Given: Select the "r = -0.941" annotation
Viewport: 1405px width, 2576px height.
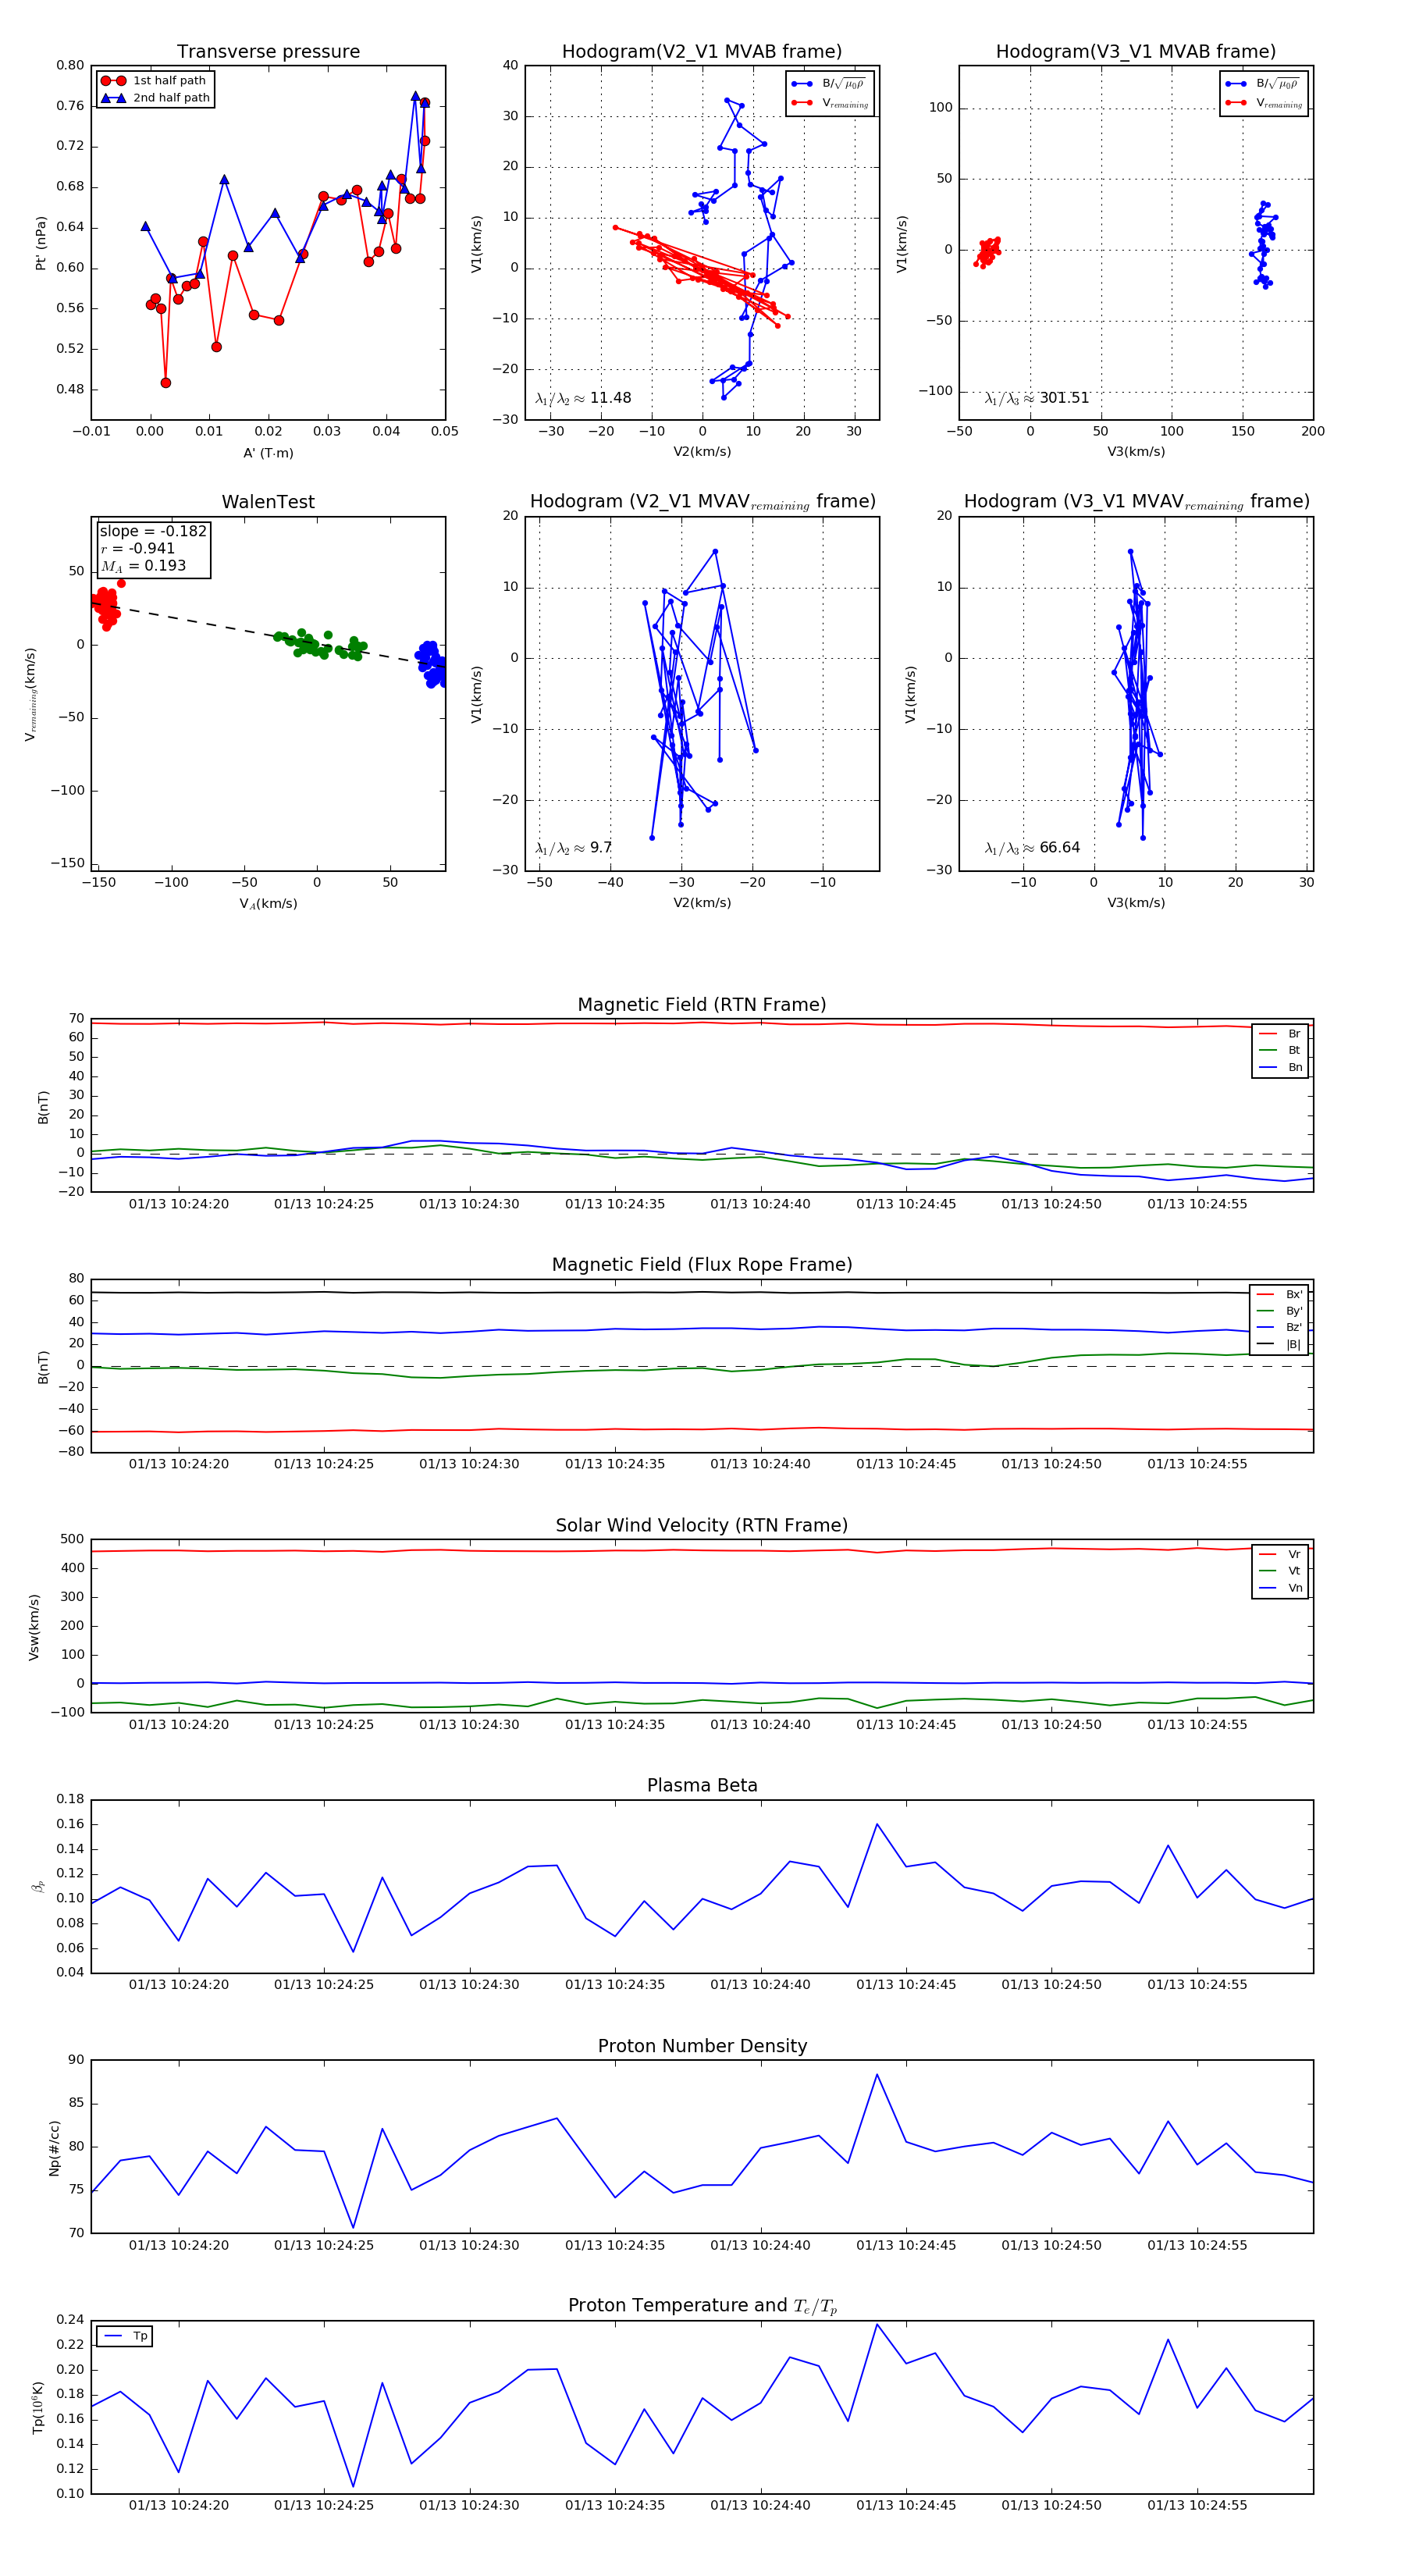Looking at the screenshot, I should pos(138,548).
